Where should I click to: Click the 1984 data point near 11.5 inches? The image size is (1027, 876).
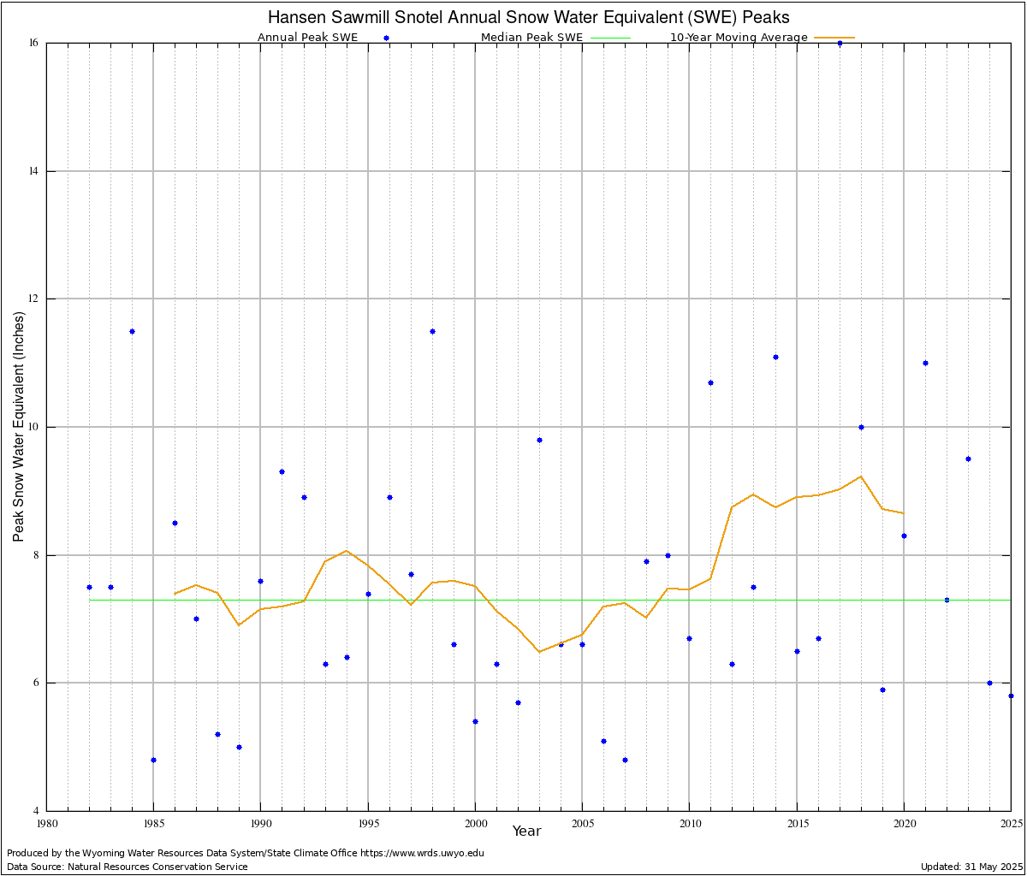pyautogui.click(x=132, y=331)
